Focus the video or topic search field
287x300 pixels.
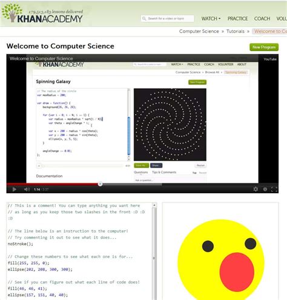(168, 19)
